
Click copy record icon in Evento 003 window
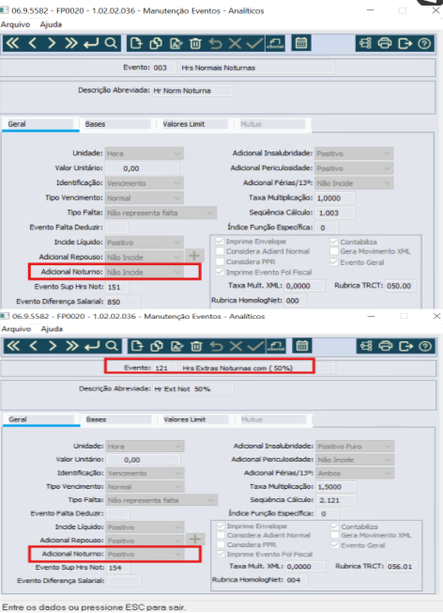[156, 43]
